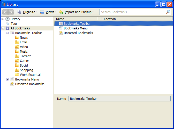This screenshot has height=129, width=174.
Task: Click the Tags label icon in sidebar
Action: 7,23
